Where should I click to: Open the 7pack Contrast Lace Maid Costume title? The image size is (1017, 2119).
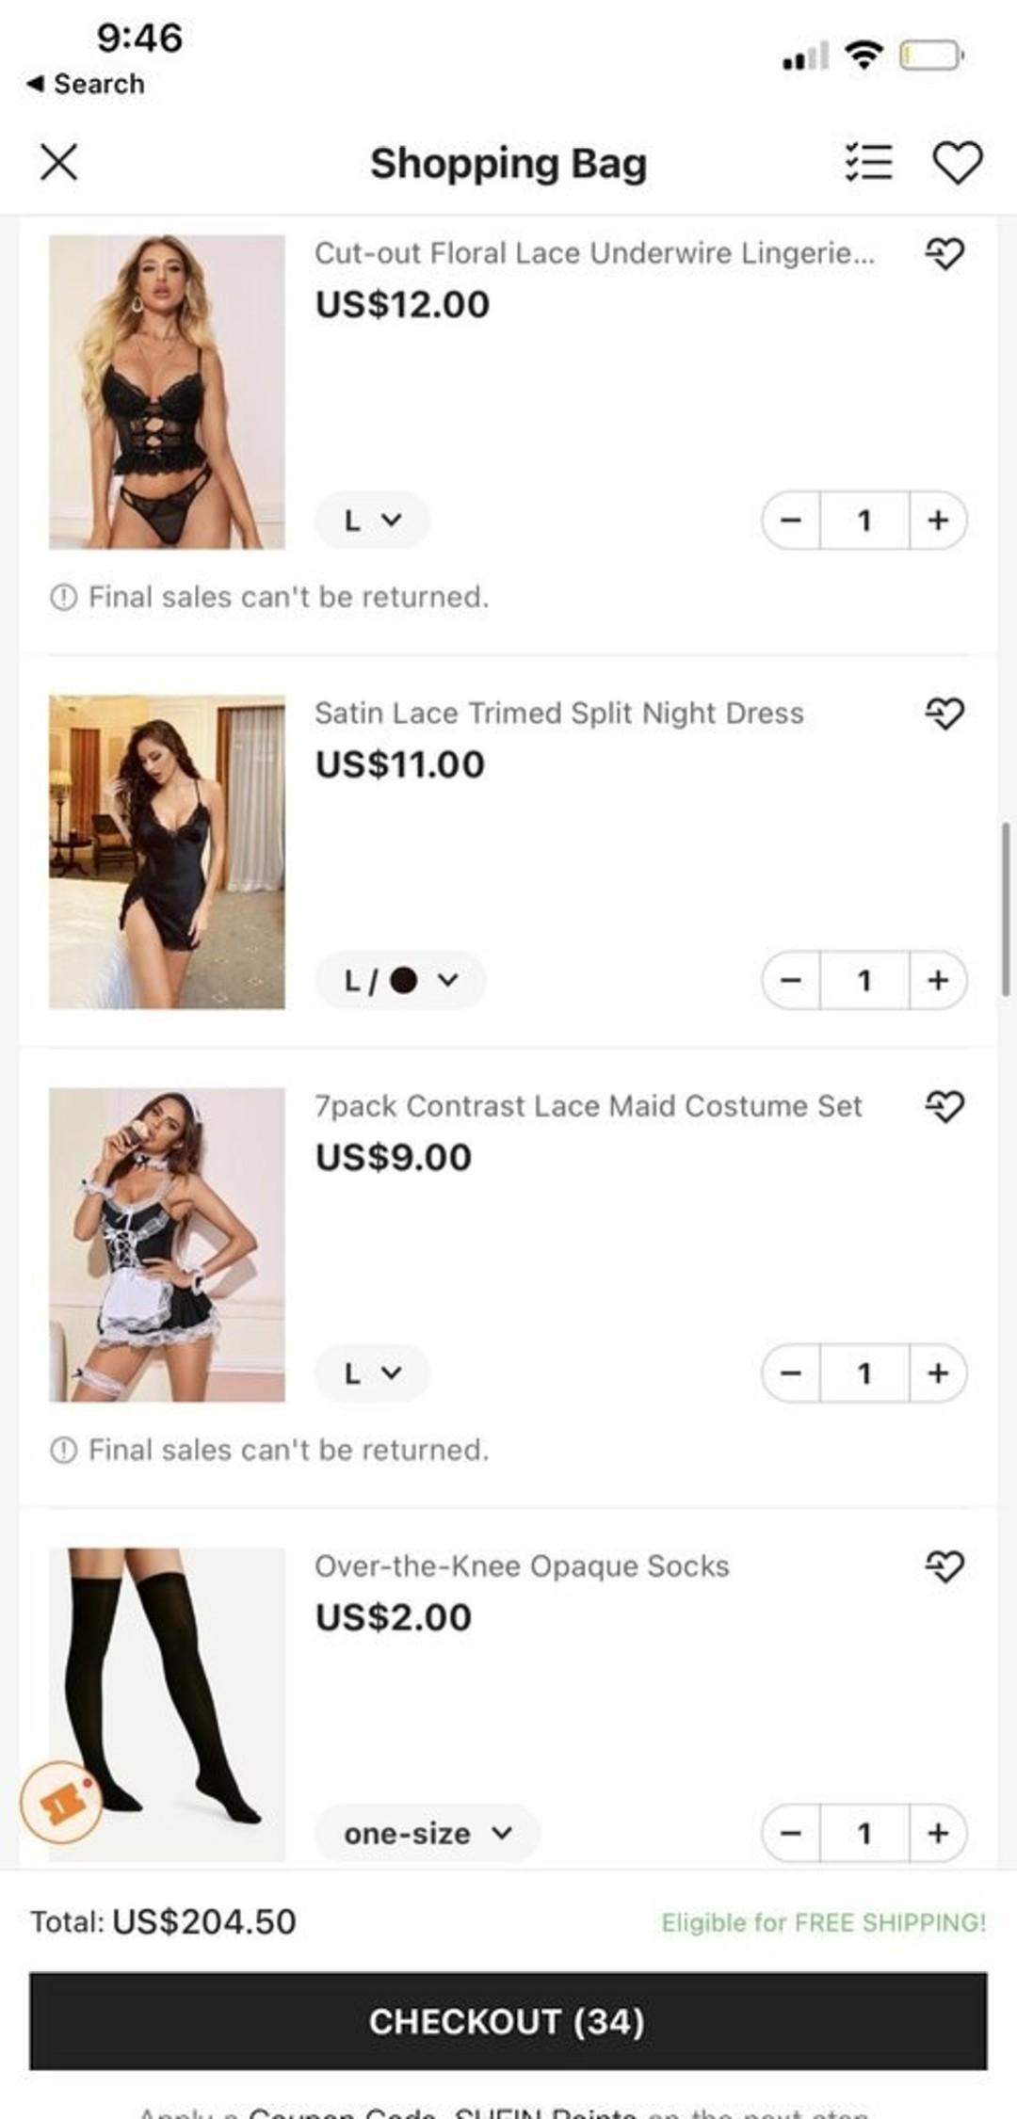588,1106
